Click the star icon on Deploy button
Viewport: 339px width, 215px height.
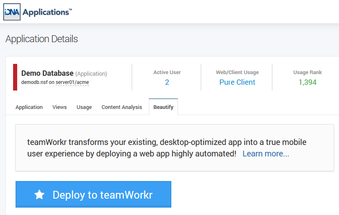(39, 195)
